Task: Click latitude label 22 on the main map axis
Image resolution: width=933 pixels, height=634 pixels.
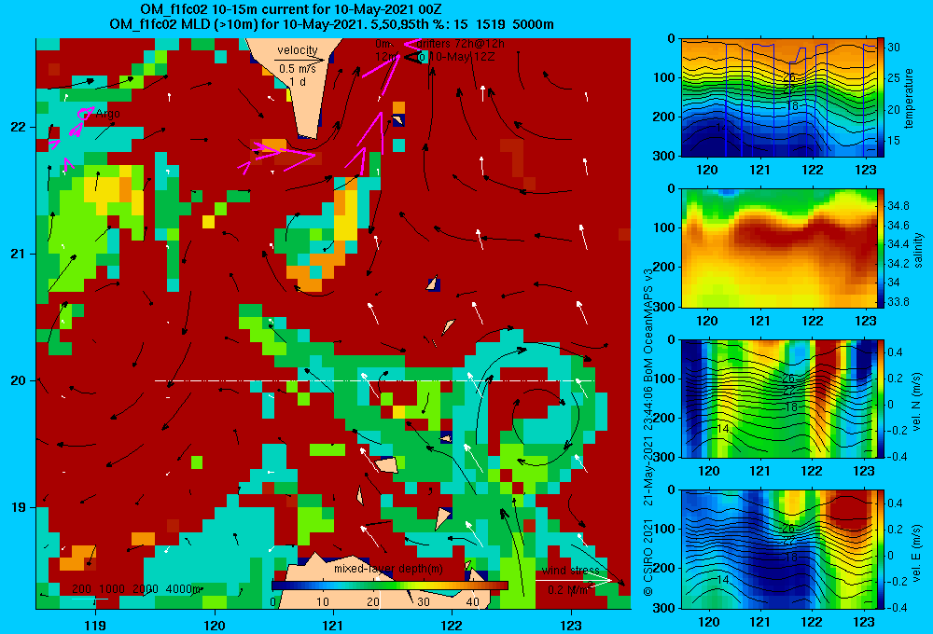Action: pos(19,128)
